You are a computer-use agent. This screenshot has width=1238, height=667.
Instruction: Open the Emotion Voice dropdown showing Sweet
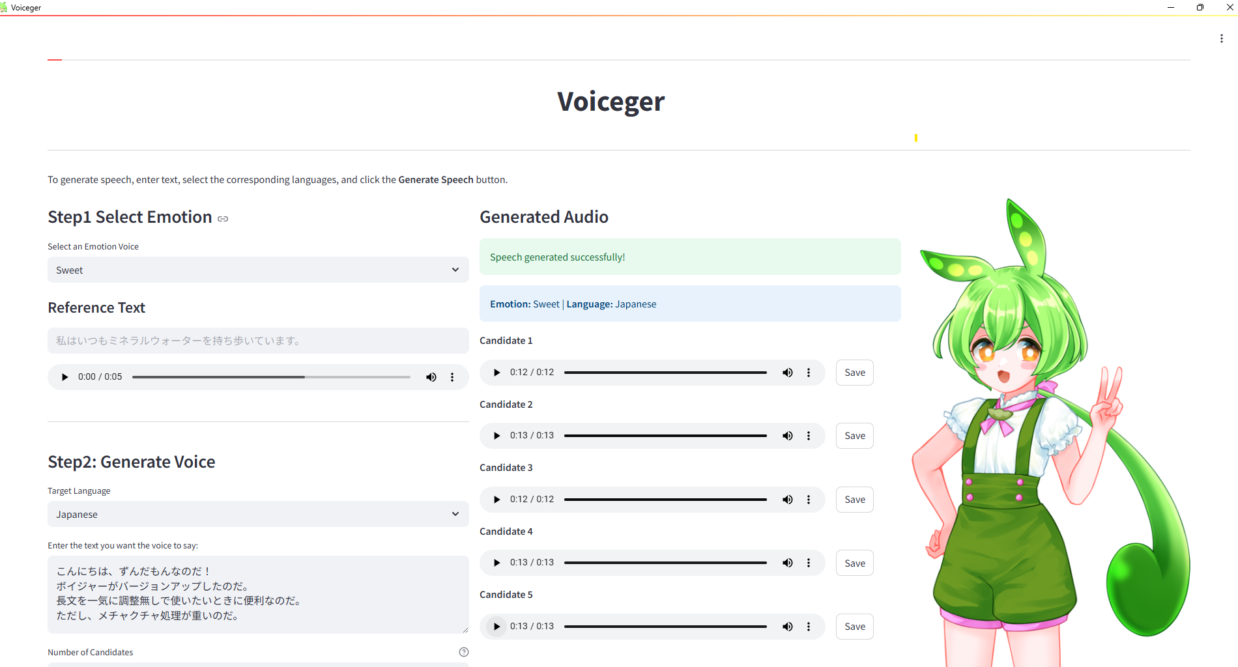point(258,270)
